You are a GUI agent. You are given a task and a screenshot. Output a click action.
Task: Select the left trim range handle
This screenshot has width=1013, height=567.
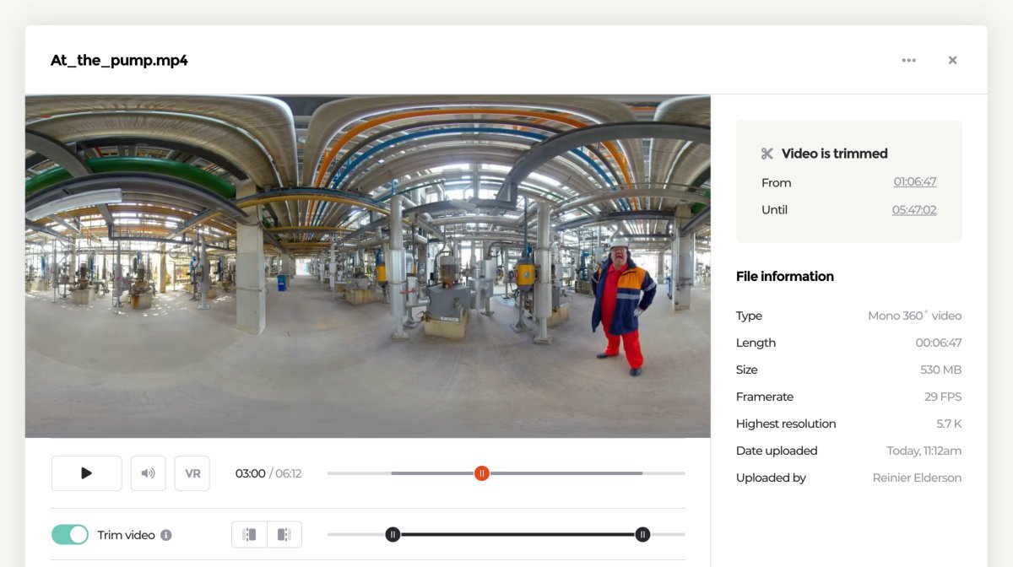393,534
